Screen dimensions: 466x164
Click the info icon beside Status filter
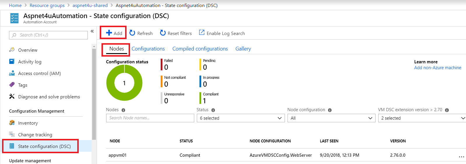pyautogui.click(x=213, y=110)
